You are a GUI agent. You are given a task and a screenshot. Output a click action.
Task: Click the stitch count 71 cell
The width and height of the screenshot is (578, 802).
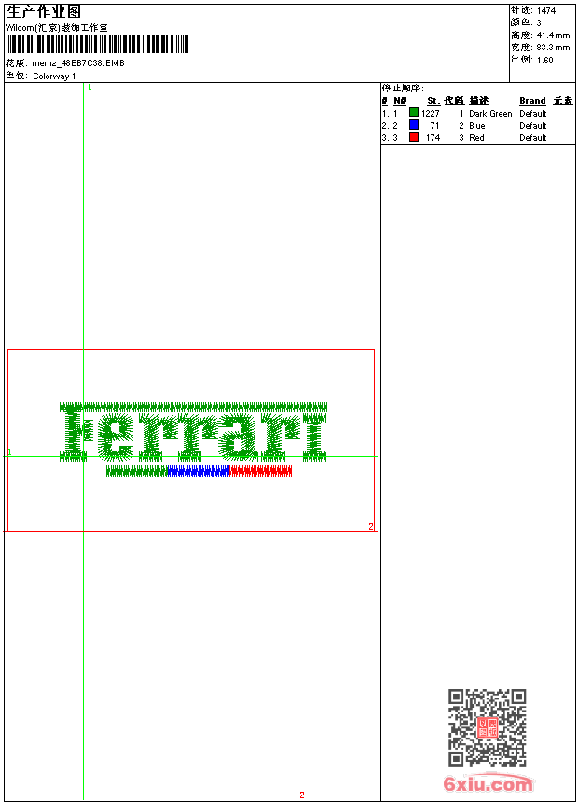(434, 126)
